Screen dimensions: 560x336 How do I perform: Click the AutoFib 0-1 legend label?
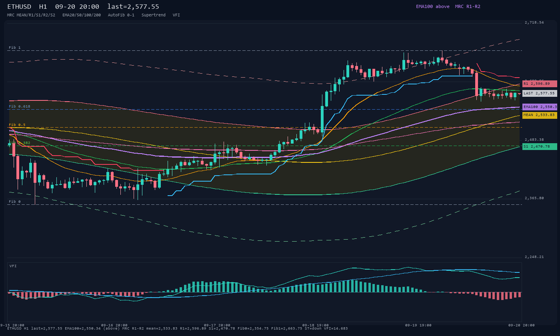(121, 15)
